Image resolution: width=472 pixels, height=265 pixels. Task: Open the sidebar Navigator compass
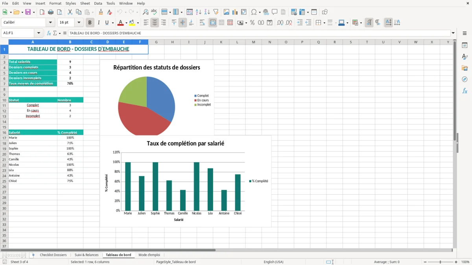tap(465, 79)
